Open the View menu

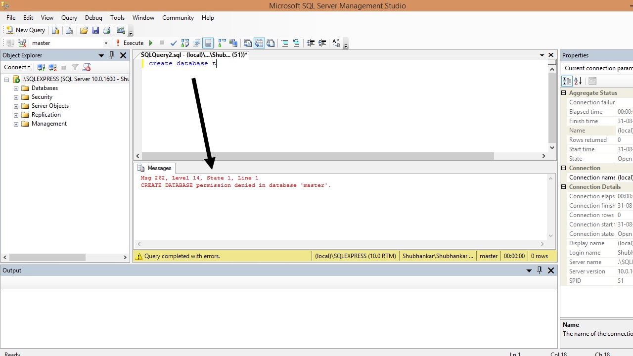[47, 18]
